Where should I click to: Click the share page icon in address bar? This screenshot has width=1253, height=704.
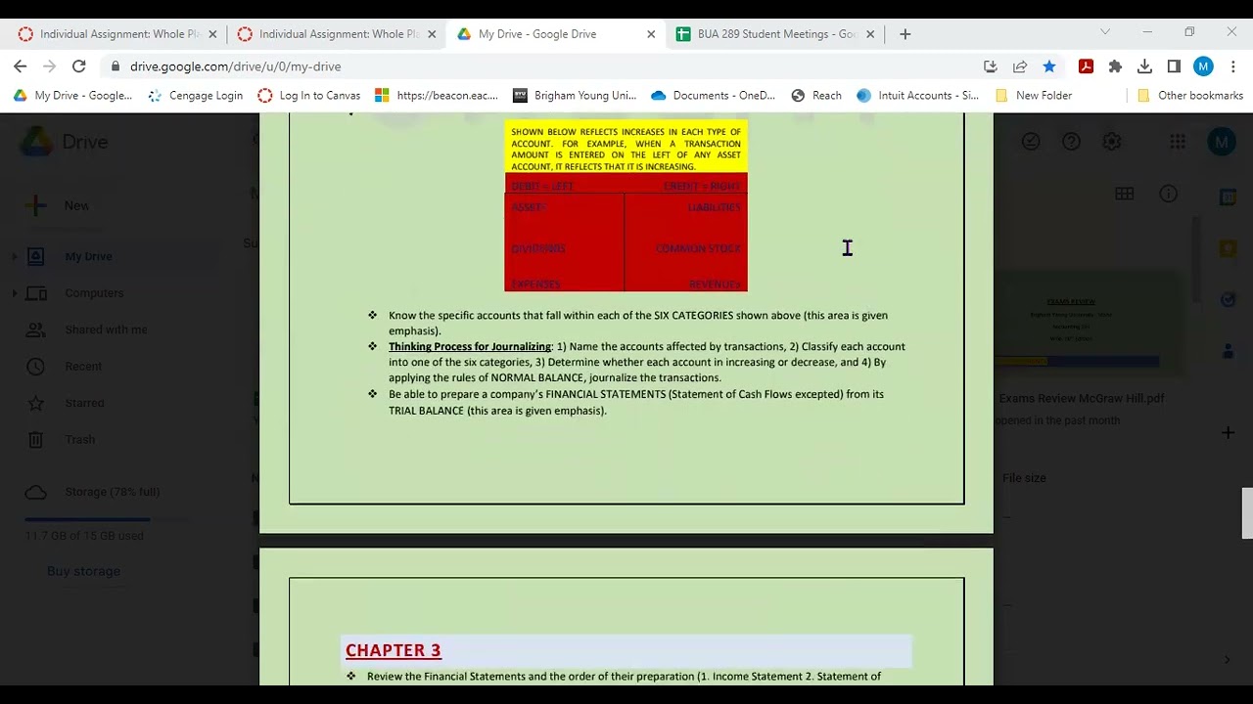tap(1020, 66)
